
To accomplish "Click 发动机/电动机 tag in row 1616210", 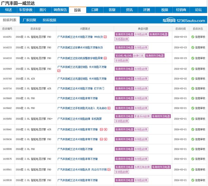I will coord(123,55).
